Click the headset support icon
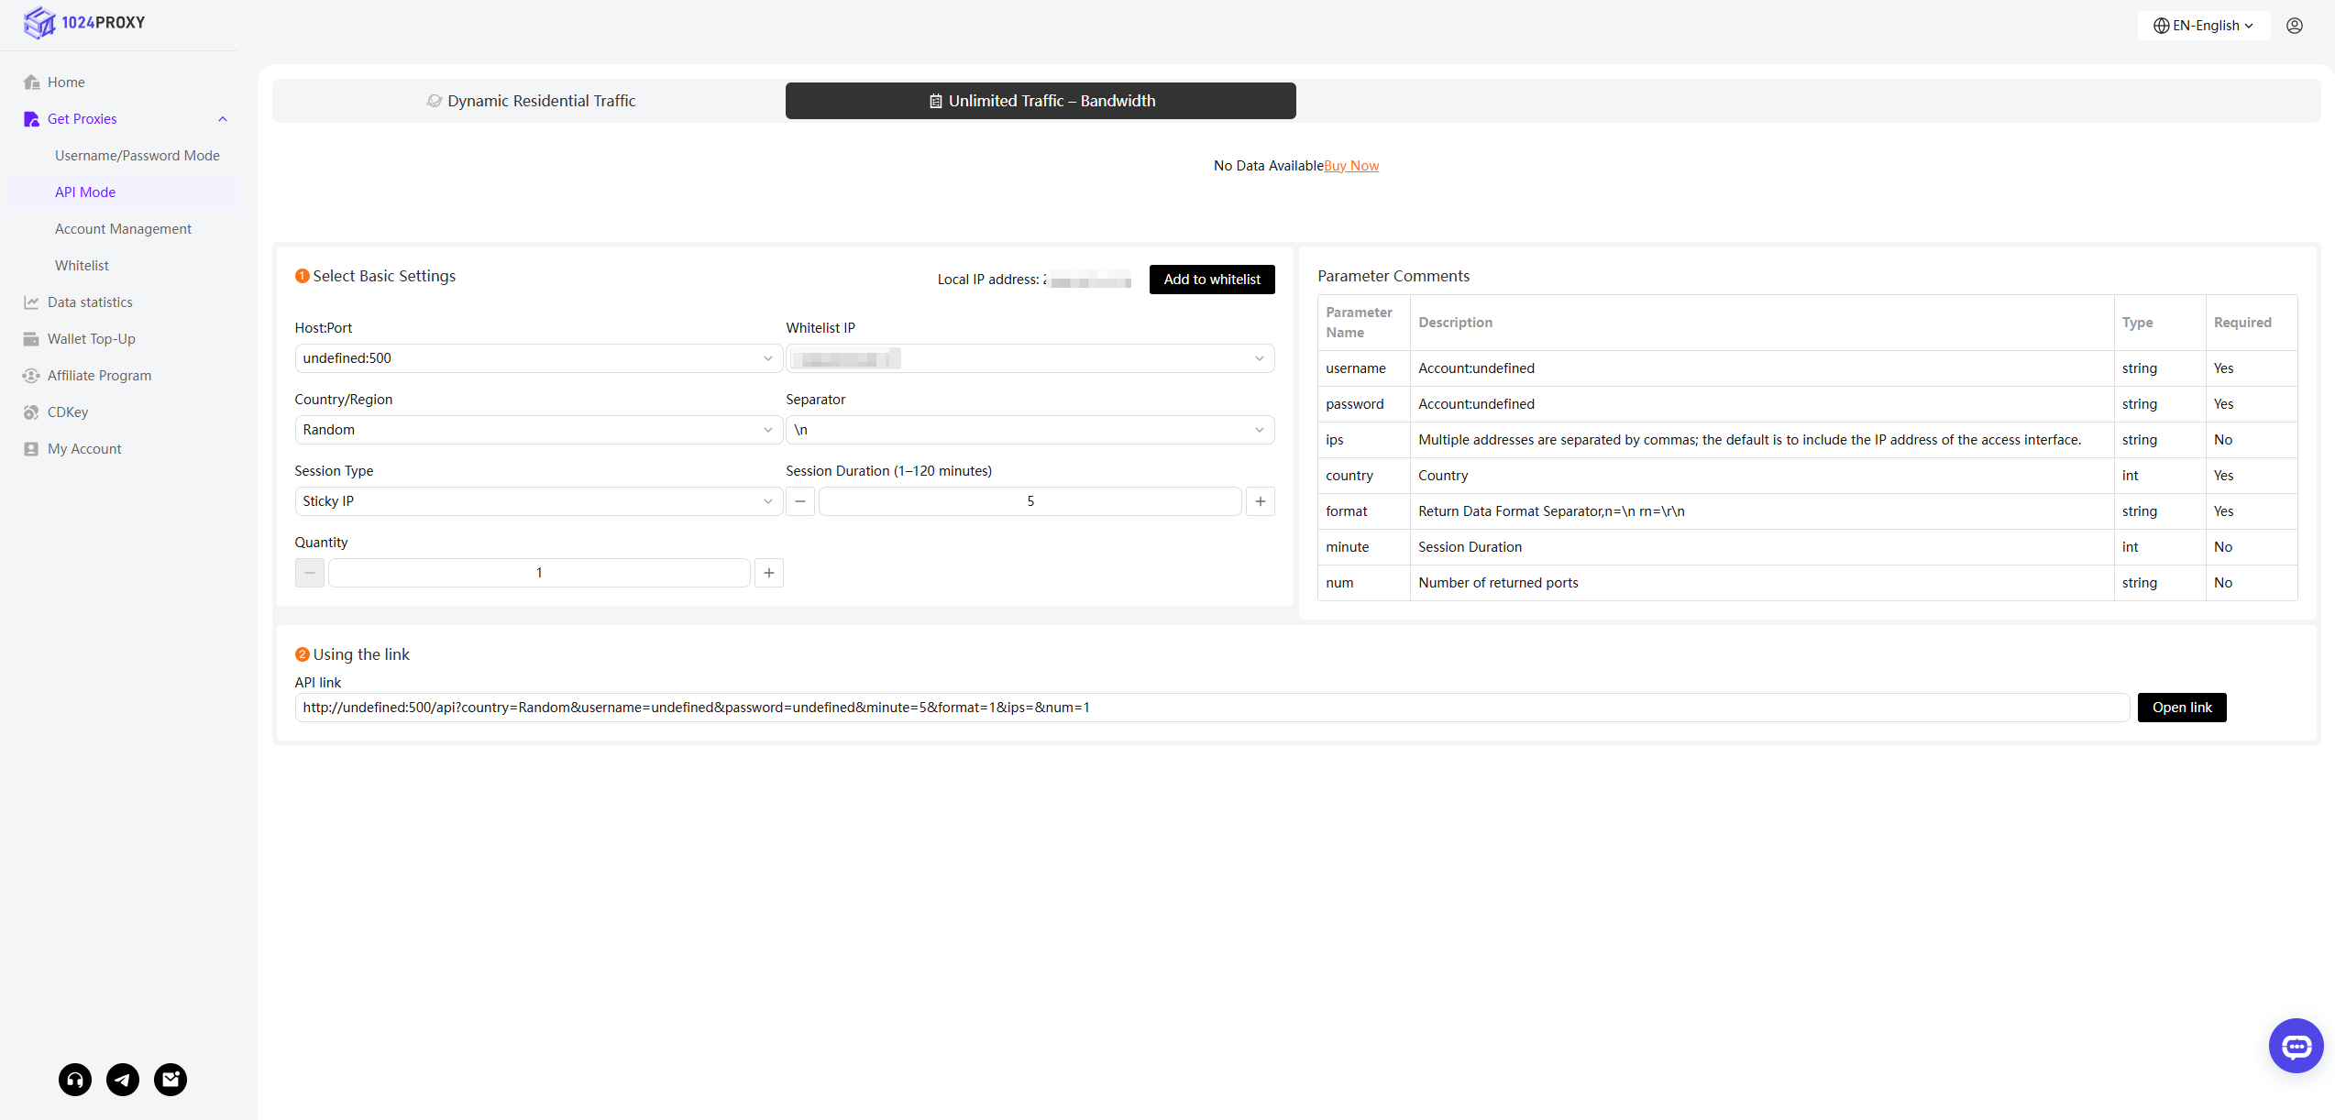The width and height of the screenshot is (2335, 1120). pyautogui.click(x=75, y=1080)
